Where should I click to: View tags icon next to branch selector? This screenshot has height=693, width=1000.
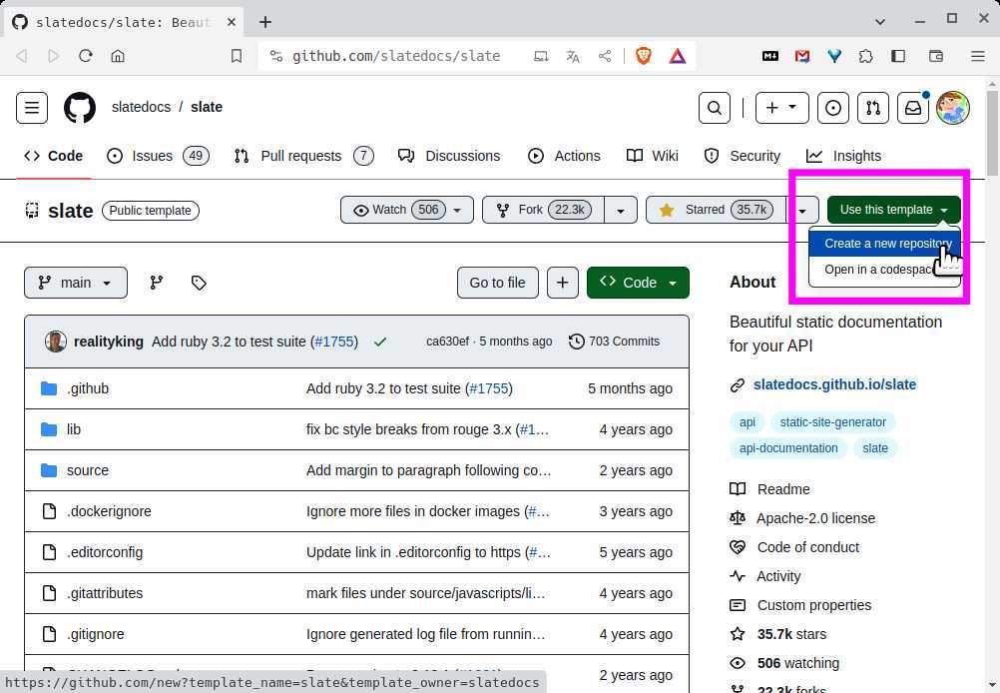click(x=199, y=283)
